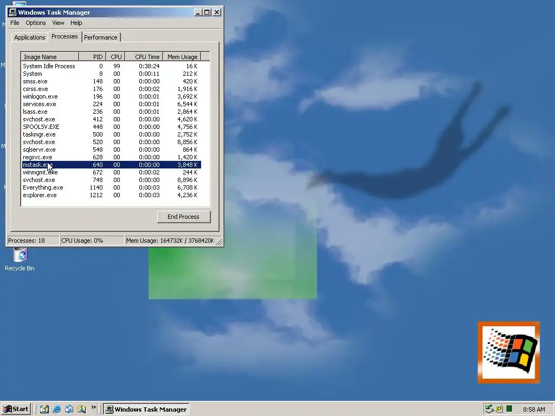Click the Windows logo image on desktop
This screenshot has height=416, width=555.
coord(508,352)
